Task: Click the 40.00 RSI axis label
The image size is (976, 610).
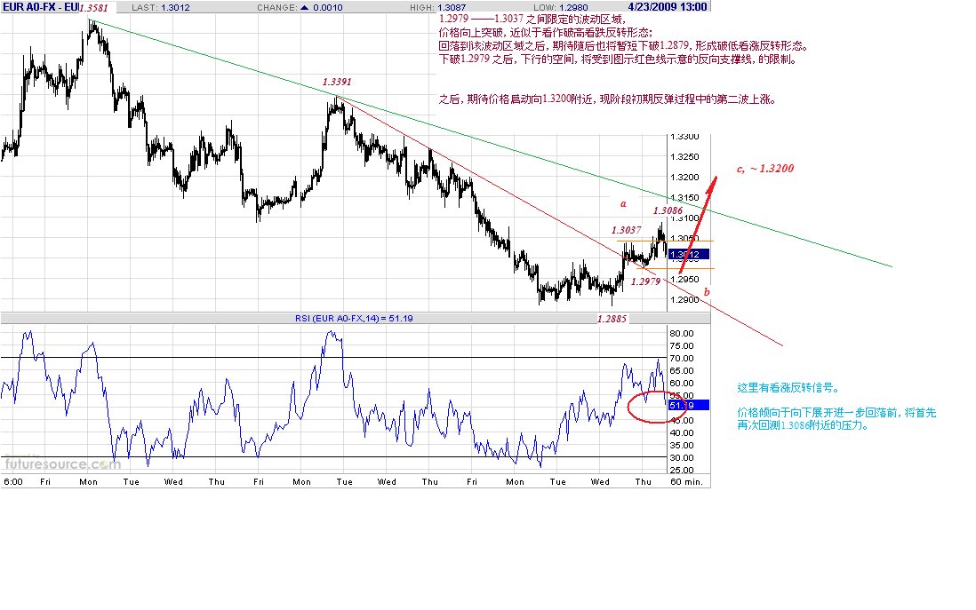Action: point(682,432)
